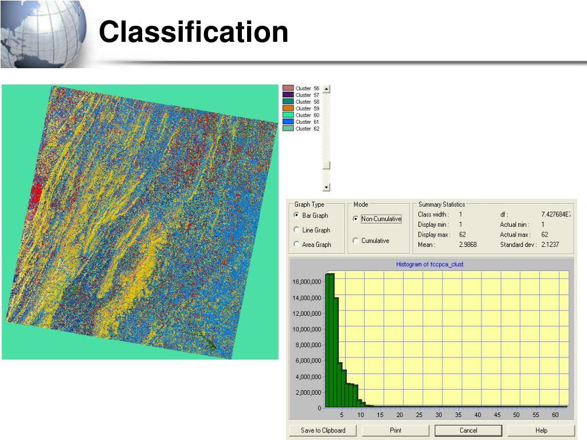Screen dimensions: 587x440
Task: Click the Standard dev value 2.1237
Action: coord(550,245)
